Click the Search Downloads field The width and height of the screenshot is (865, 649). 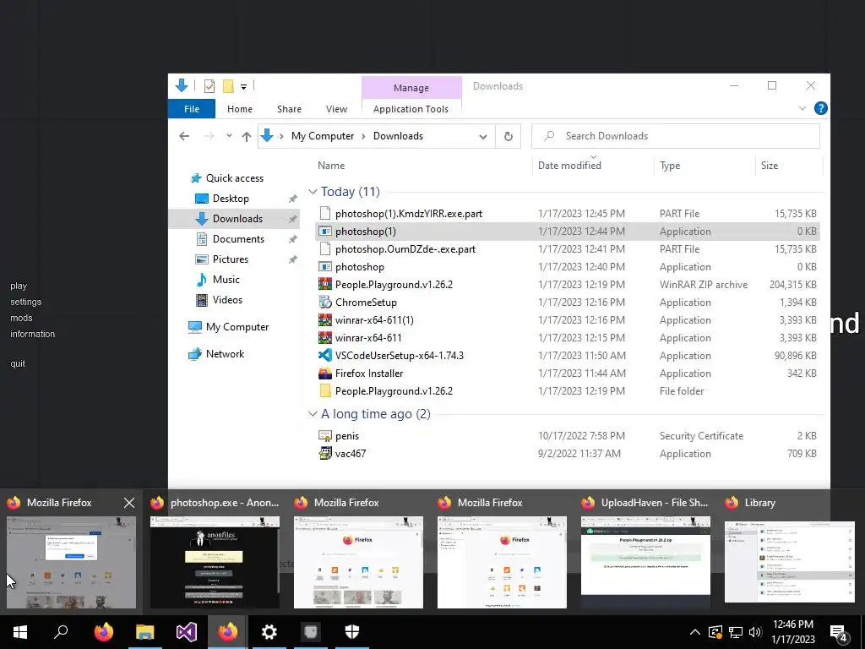pos(675,136)
